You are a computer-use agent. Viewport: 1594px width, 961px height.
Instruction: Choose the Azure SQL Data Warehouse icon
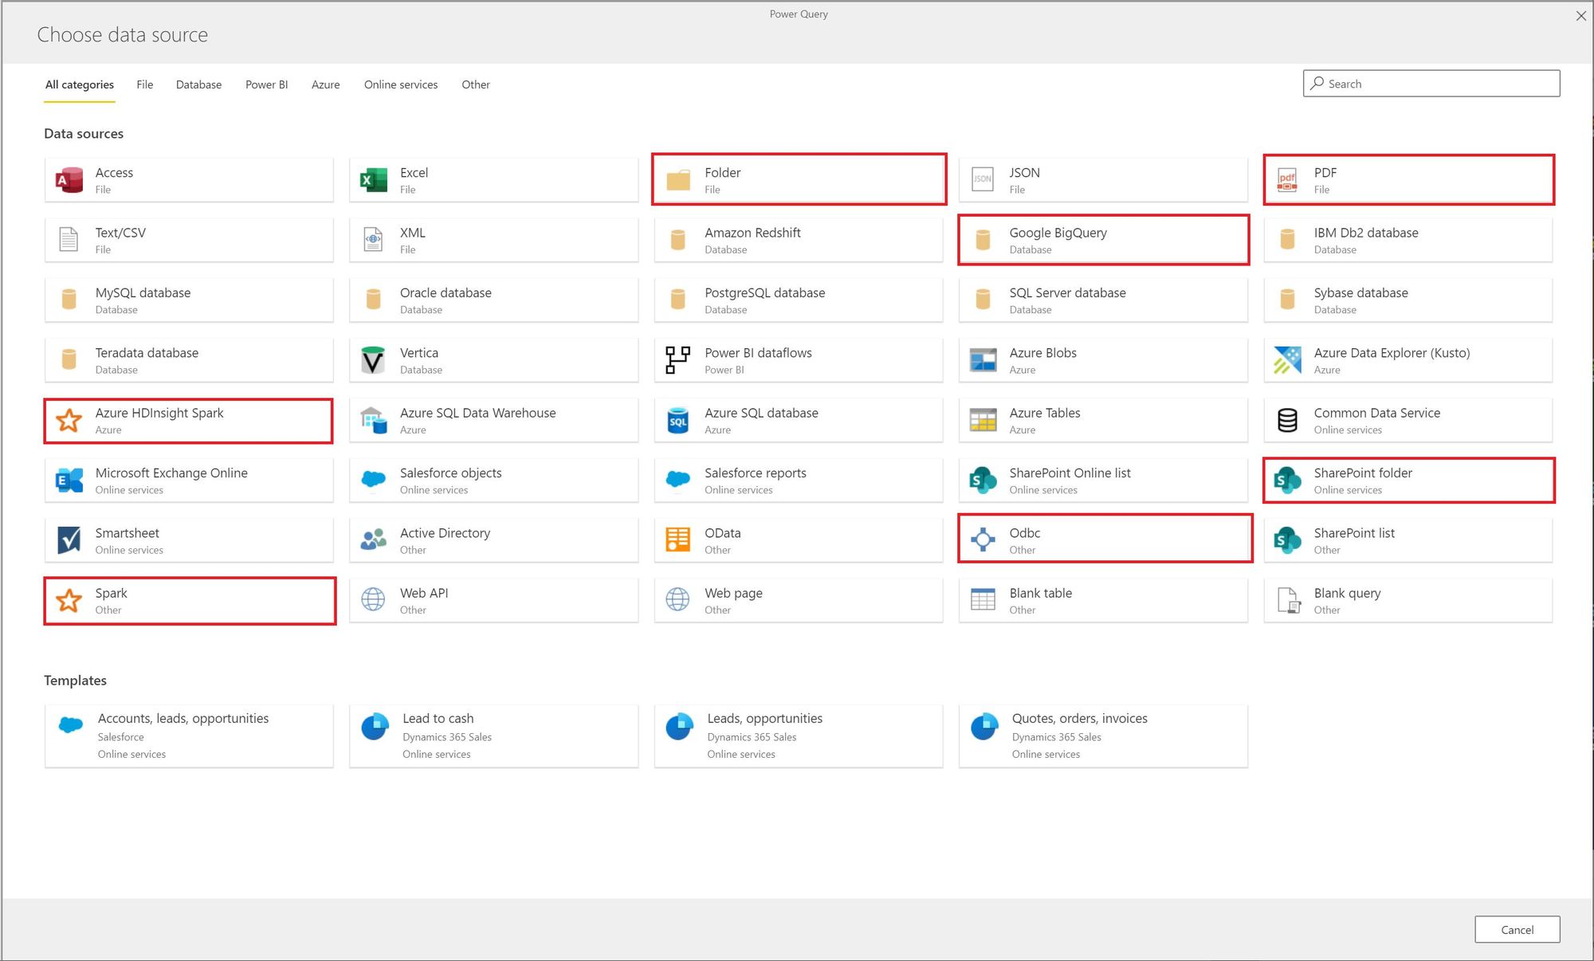373,420
